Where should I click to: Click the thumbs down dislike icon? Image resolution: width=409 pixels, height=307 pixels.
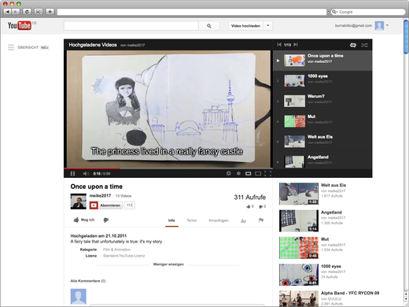click(x=106, y=220)
